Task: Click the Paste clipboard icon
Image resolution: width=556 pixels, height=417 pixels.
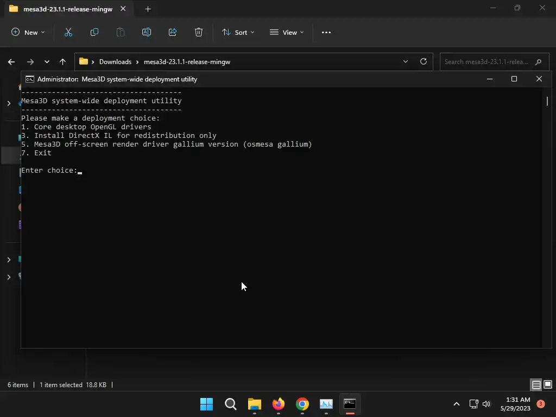Action: 121,32
